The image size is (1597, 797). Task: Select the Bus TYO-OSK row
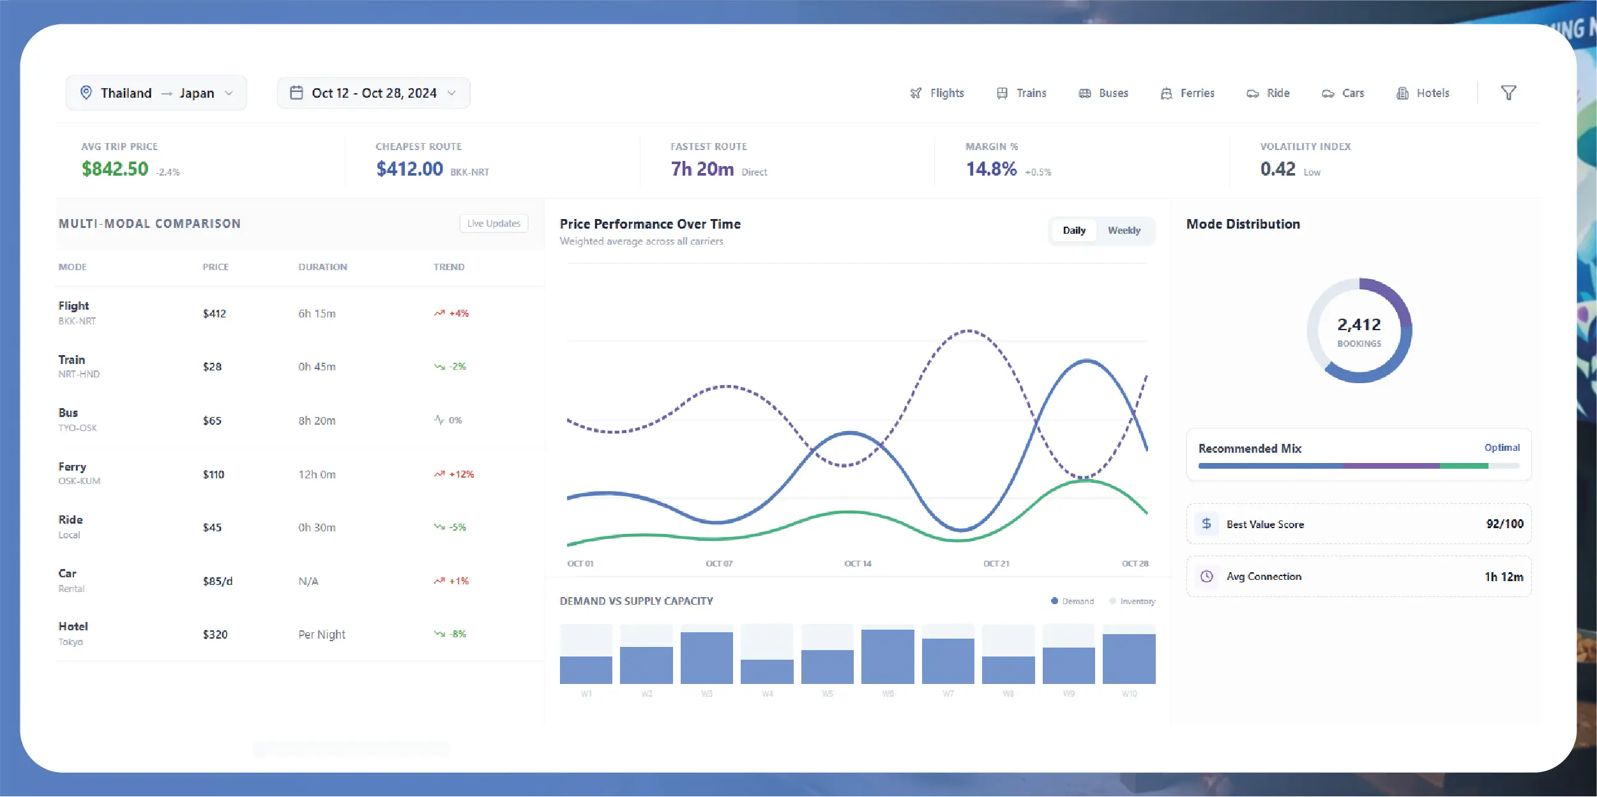coord(300,420)
